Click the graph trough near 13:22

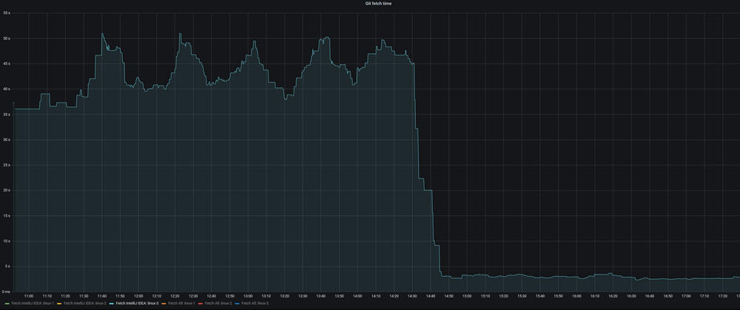coord(288,98)
